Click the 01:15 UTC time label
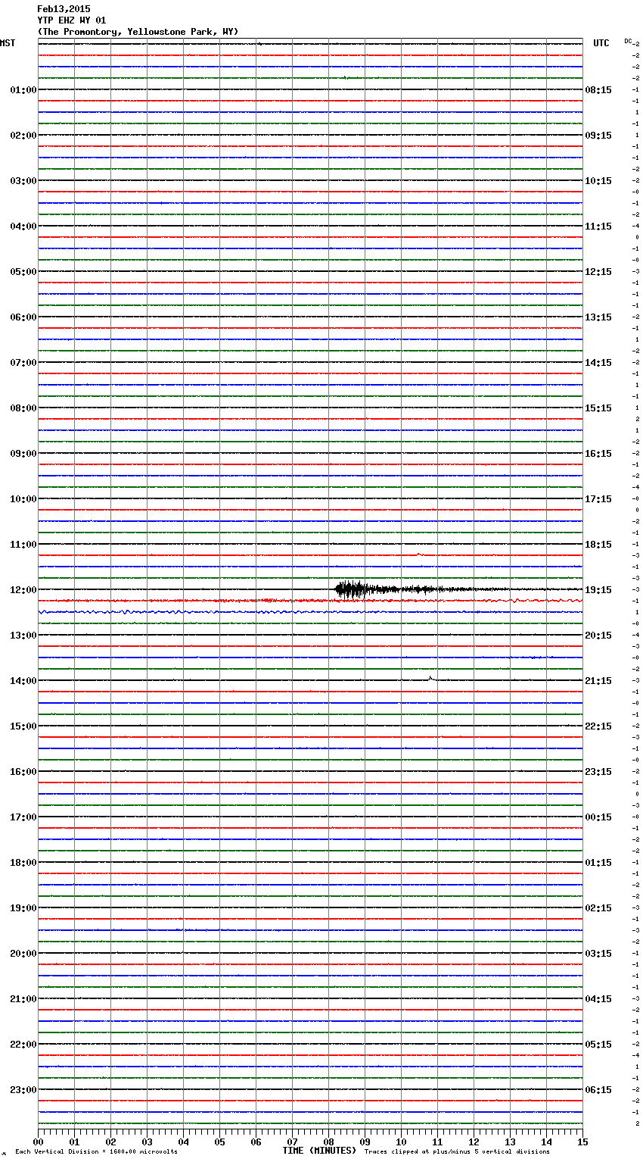The width and height of the screenshot is (643, 1162). tap(598, 863)
